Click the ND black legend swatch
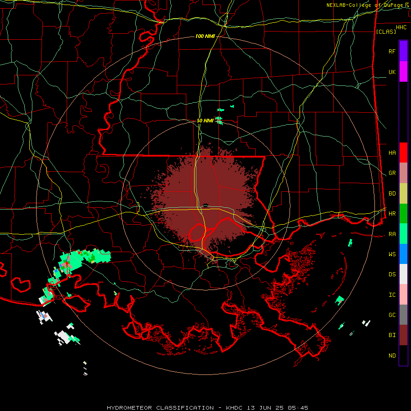This screenshot has width=411, height=411. (403, 355)
